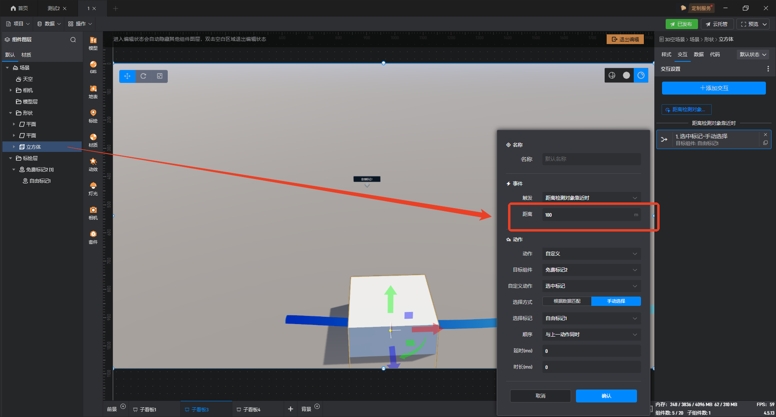The width and height of the screenshot is (776, 417).
Task: Click the 添加交互 button
Action: click(x=714, y=88)
